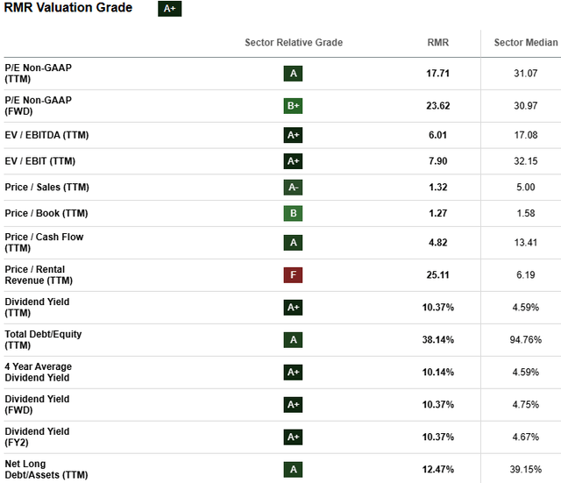Select the Dividend Yield (FWD) label

37,404
